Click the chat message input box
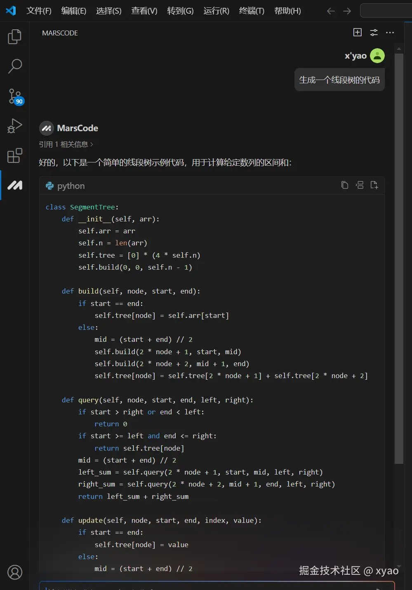Image resolution: width=412 pixels, height=590 pixels. coord(217,586)
